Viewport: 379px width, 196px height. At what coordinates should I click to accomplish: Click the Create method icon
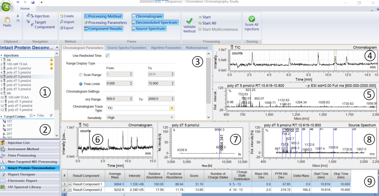(x=61, y=16)
